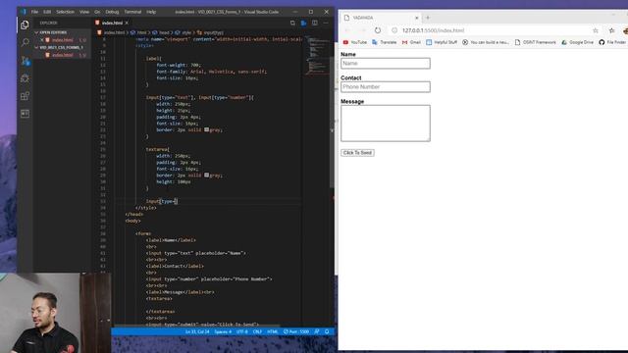Click the Click To Send button
628x353 pixels.
click(357, 153)
